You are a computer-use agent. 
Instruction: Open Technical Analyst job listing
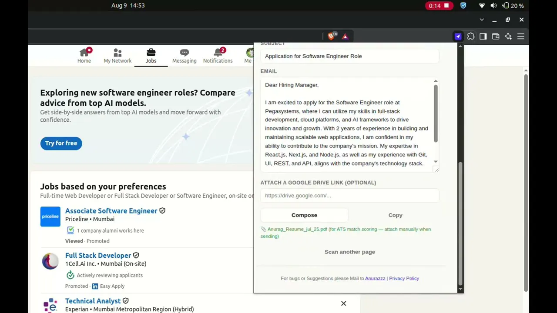[93, 301]
